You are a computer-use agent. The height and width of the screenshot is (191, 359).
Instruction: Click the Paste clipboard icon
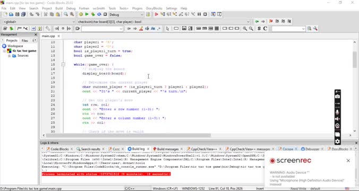click(58, 14)
